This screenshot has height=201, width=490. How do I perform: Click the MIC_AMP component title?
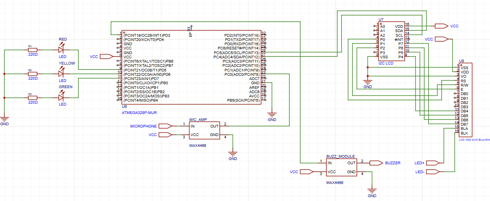click(x=198, y=119)
